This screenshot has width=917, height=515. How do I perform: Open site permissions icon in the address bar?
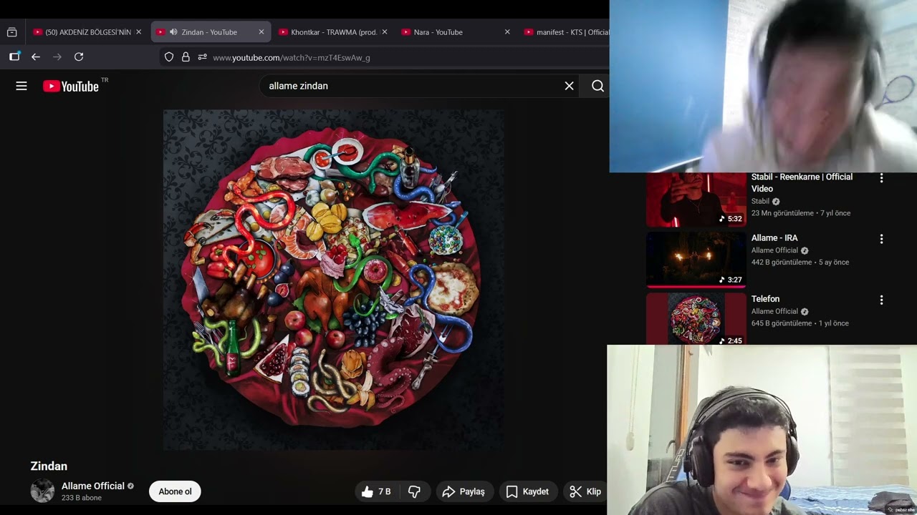[x=202, y=57]
